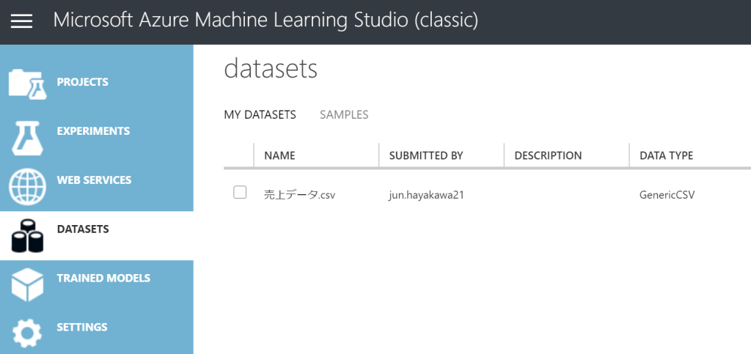This screenshot has width=751, height=354.
Task: Switch to the MY DATASETS tab
Action: tap(260, 114)
